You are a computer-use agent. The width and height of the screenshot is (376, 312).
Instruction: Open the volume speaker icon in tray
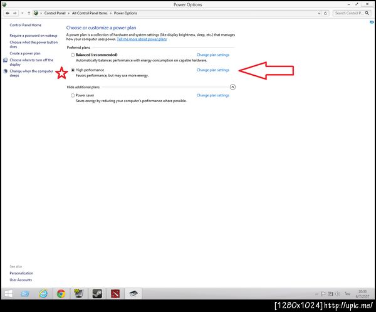tap(338, 294)
